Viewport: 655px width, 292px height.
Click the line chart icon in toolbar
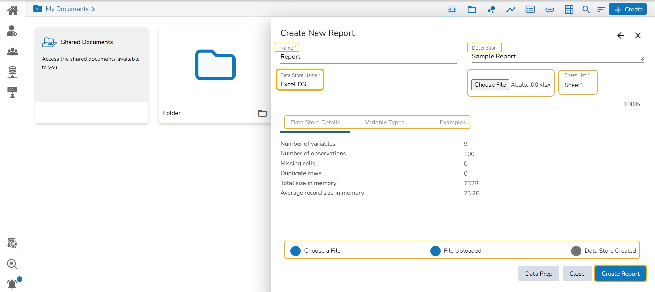pyautogui.click(x=511, y=10)
